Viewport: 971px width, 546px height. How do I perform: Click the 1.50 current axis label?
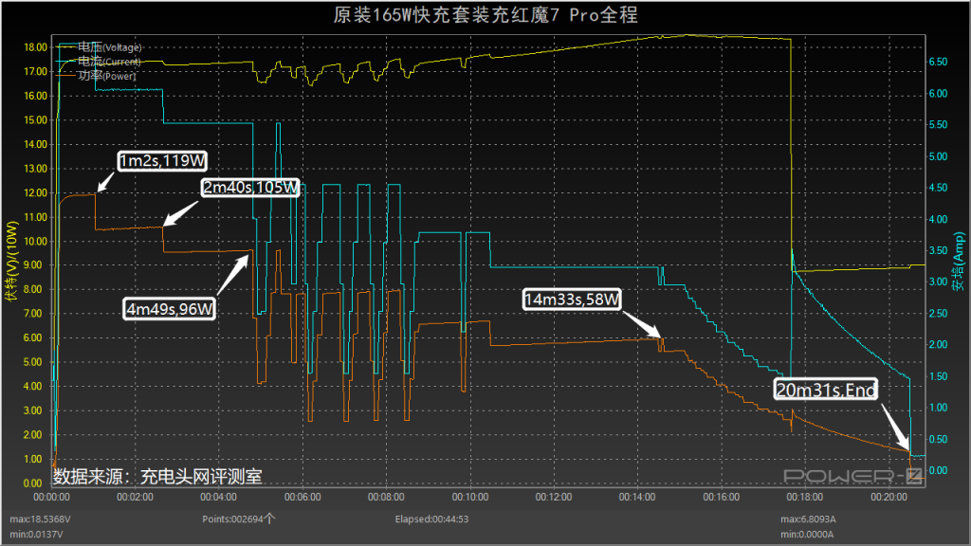(938, 375)
